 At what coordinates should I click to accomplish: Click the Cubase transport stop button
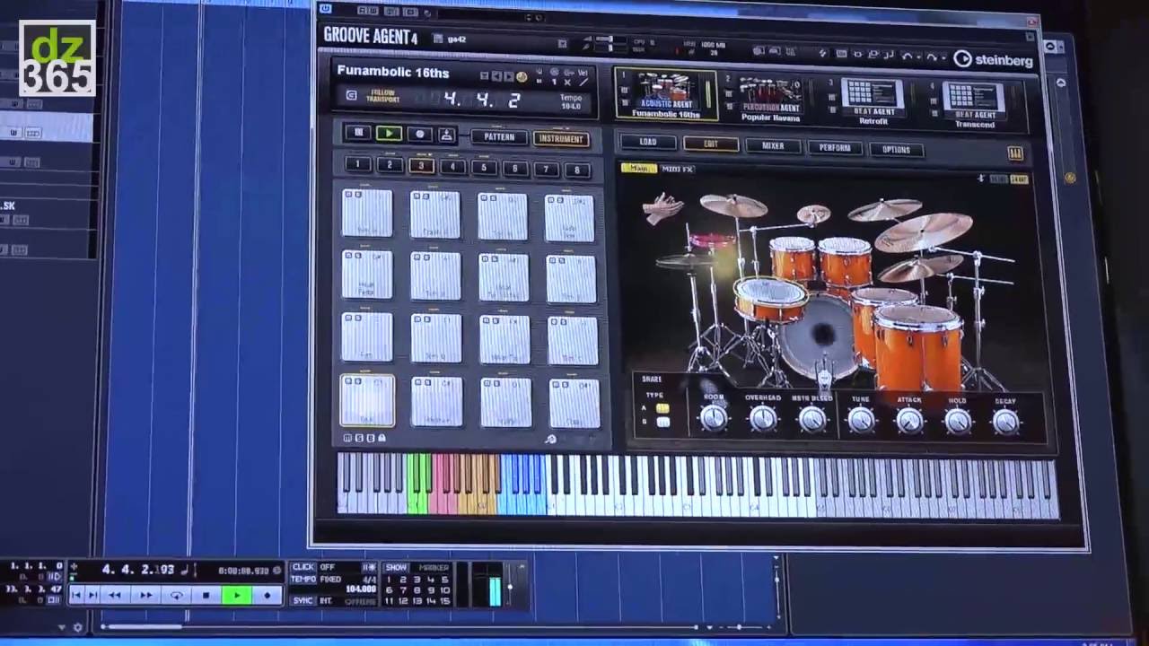pyautogui.click(x=206, y=595)
